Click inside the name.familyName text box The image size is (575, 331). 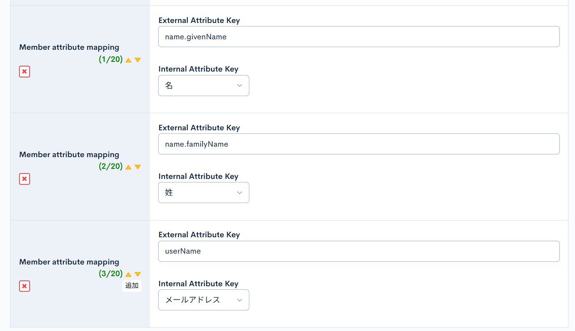click(358, 144)
